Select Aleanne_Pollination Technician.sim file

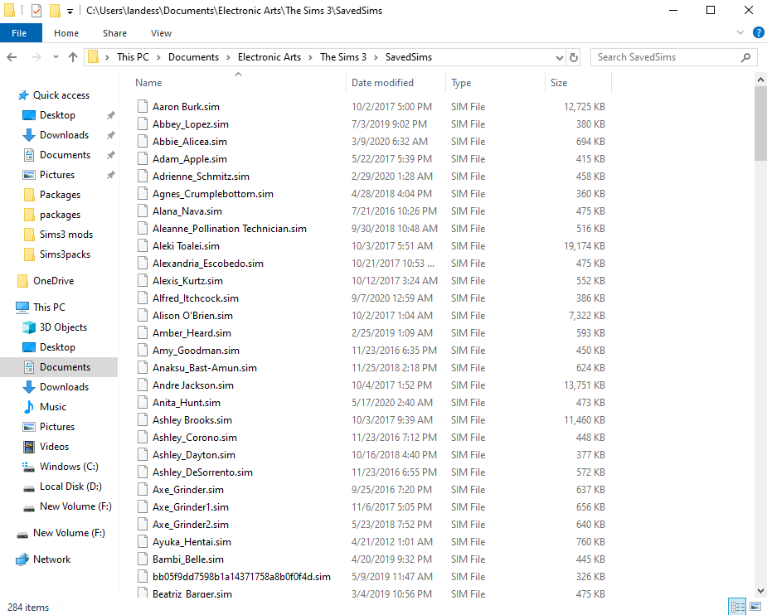pyautogui.click(x=230, y=229)
